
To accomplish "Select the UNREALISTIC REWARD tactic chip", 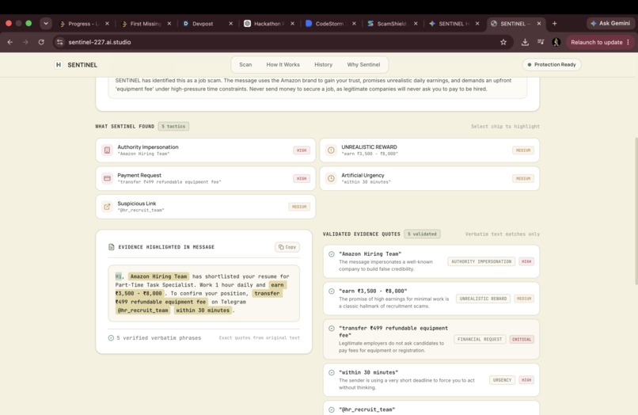I will (430, 150).
